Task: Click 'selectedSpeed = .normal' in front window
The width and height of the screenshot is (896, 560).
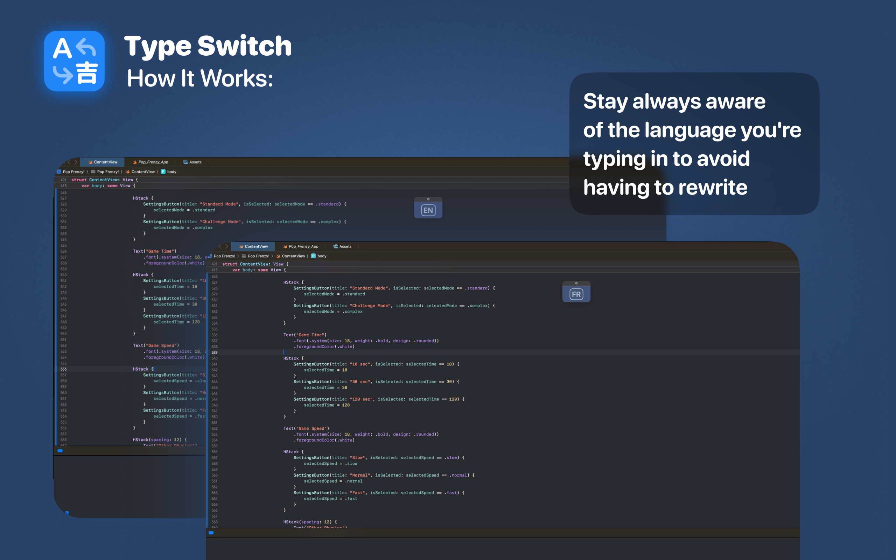Action: [x=333, y=481]
